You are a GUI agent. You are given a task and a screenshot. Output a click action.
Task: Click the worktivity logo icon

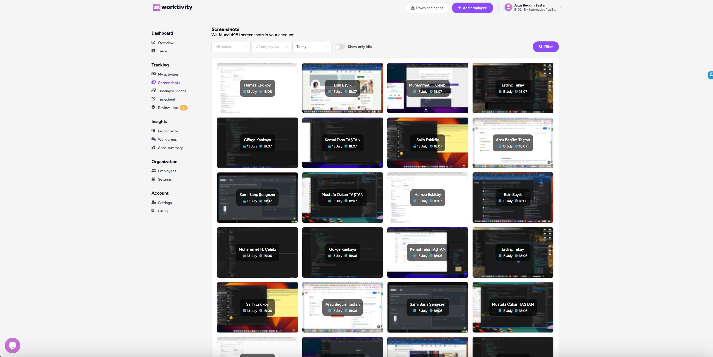point(156,7)
